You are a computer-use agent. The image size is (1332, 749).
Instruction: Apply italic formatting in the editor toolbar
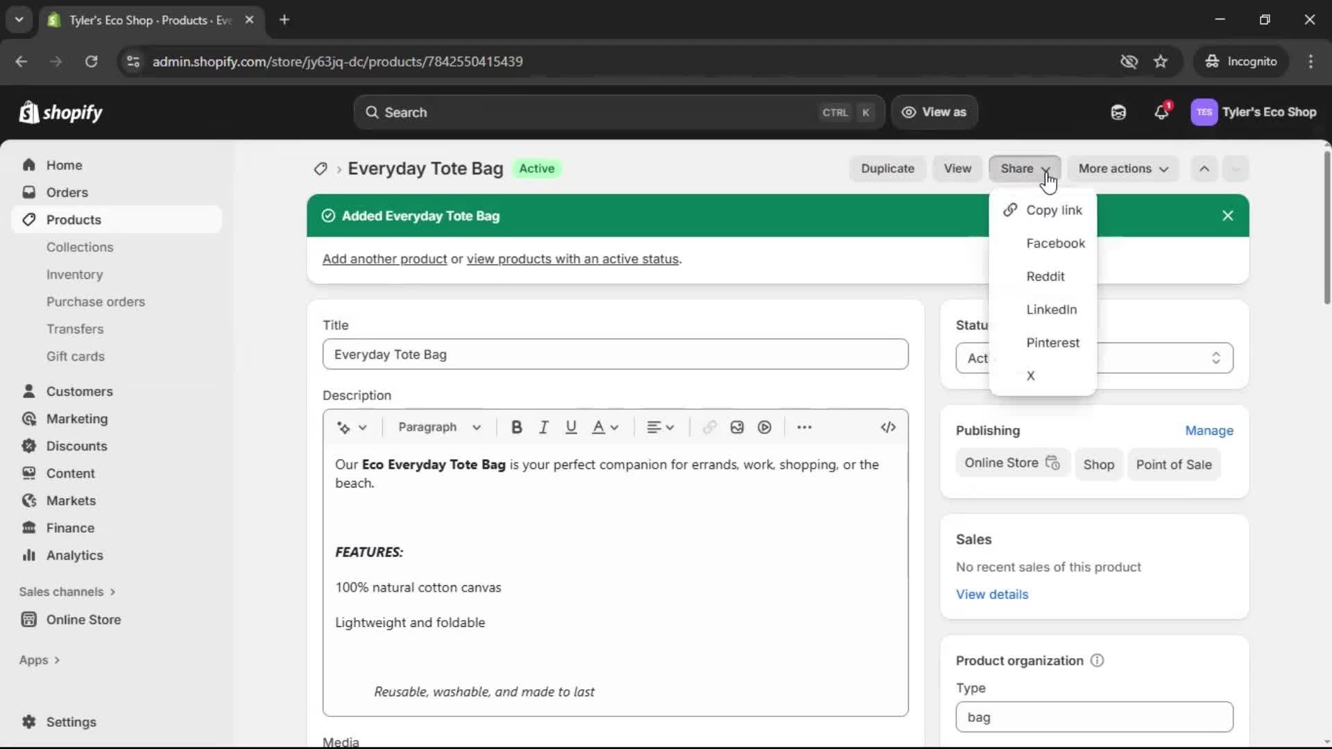coord(543,427)
